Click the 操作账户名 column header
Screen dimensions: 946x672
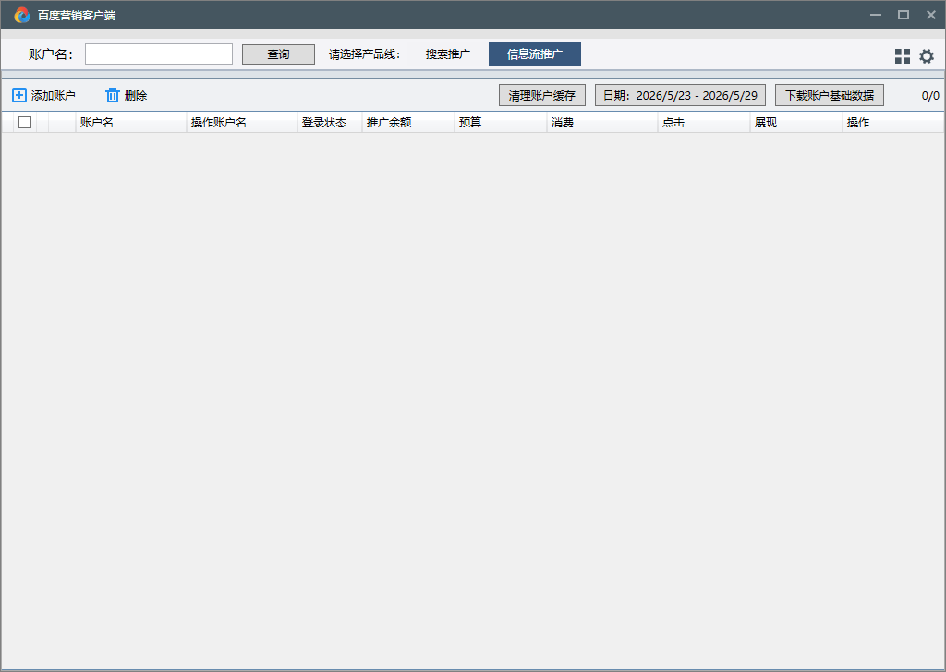(x=242, y=123)
